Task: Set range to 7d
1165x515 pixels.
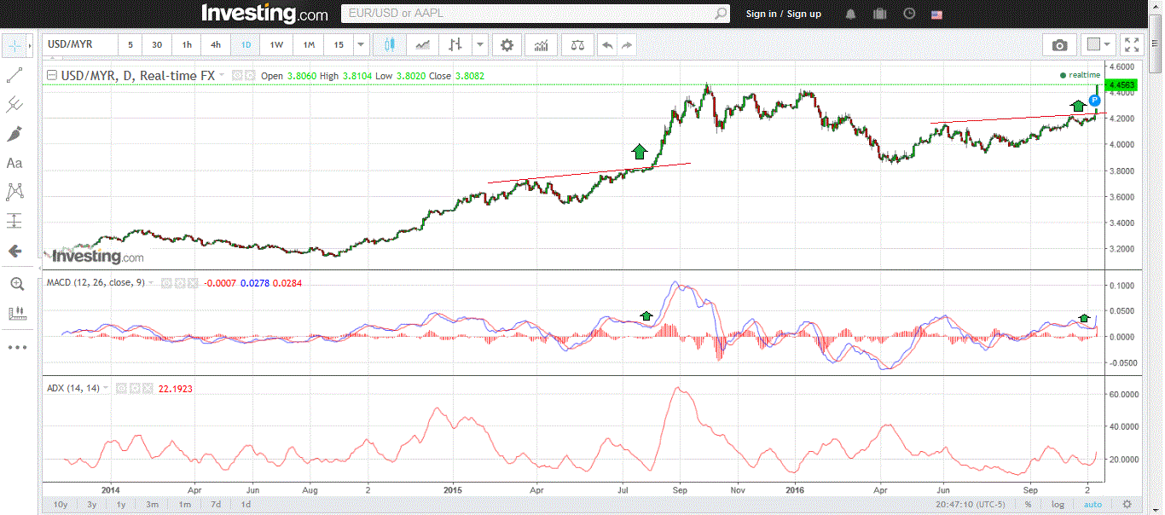Action: coord(216,504)
